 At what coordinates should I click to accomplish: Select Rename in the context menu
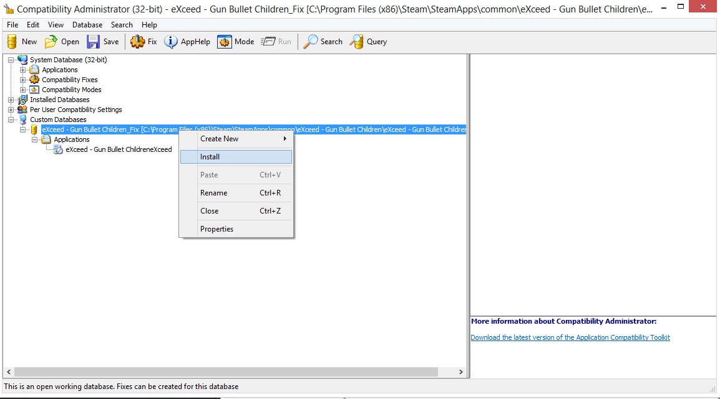(x=236, y=193)
